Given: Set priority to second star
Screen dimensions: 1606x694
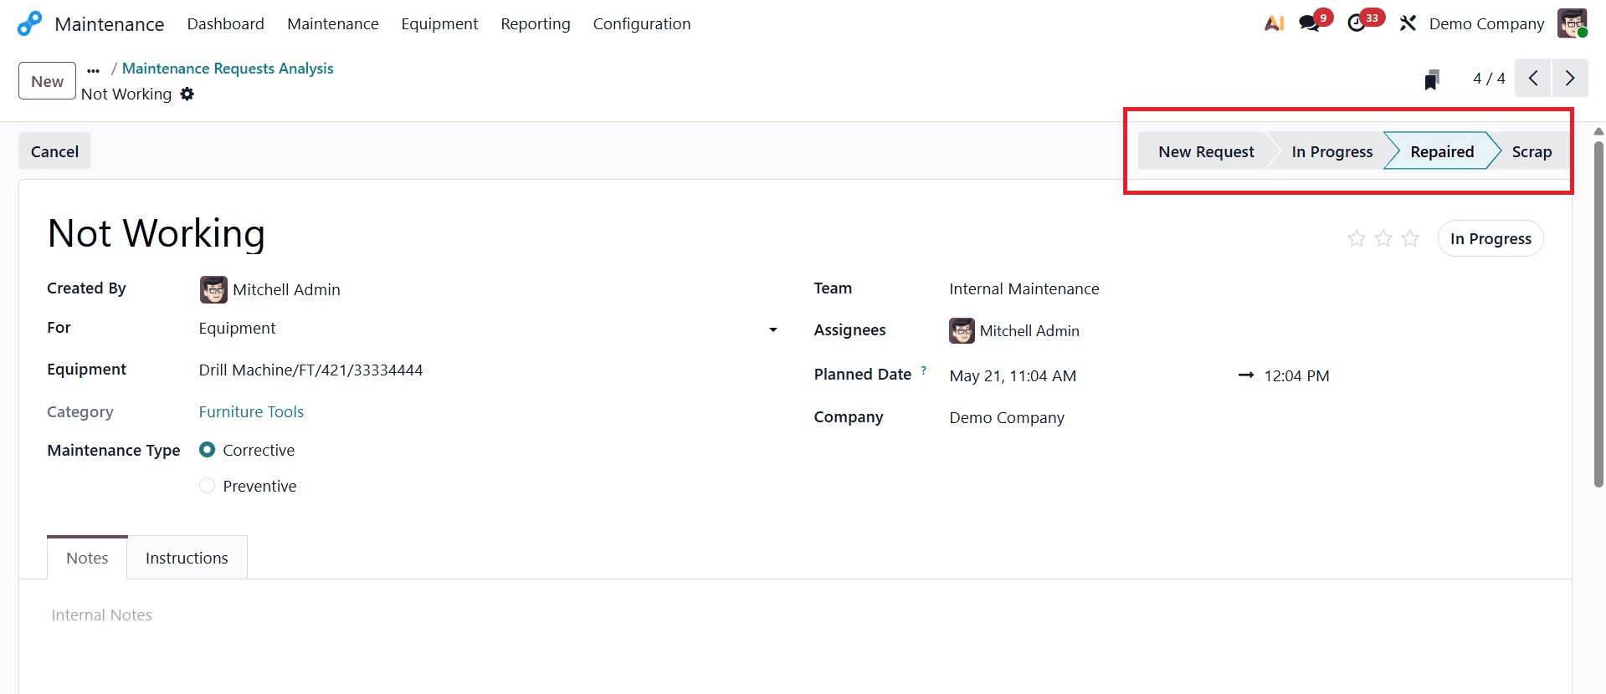Looking at the screenshot, I should coord(1383,238).
